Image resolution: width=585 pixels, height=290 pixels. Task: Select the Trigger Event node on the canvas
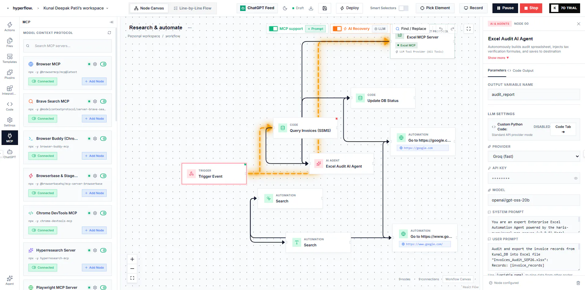(x=214, y=174)
